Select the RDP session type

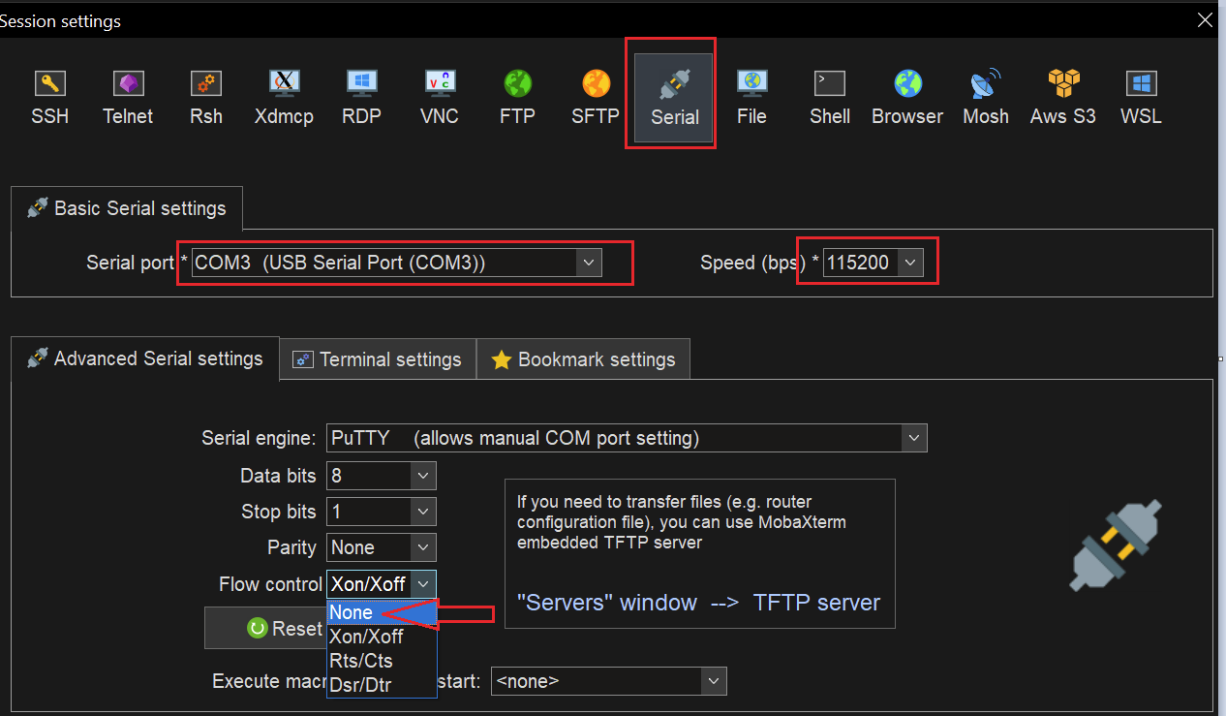pyautogui.click(x=361, y=94)
